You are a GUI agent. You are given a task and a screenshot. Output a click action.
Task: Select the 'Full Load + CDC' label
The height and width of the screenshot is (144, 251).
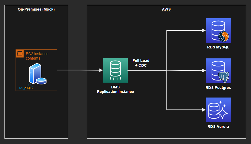coord(141,63)
